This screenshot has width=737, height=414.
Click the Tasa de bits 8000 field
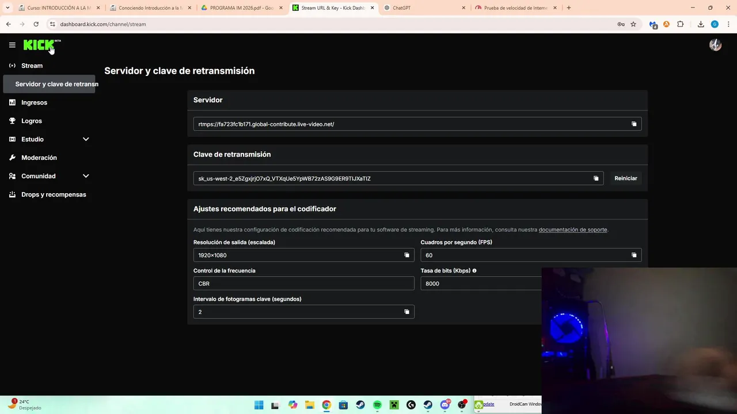tap(481, 283)
